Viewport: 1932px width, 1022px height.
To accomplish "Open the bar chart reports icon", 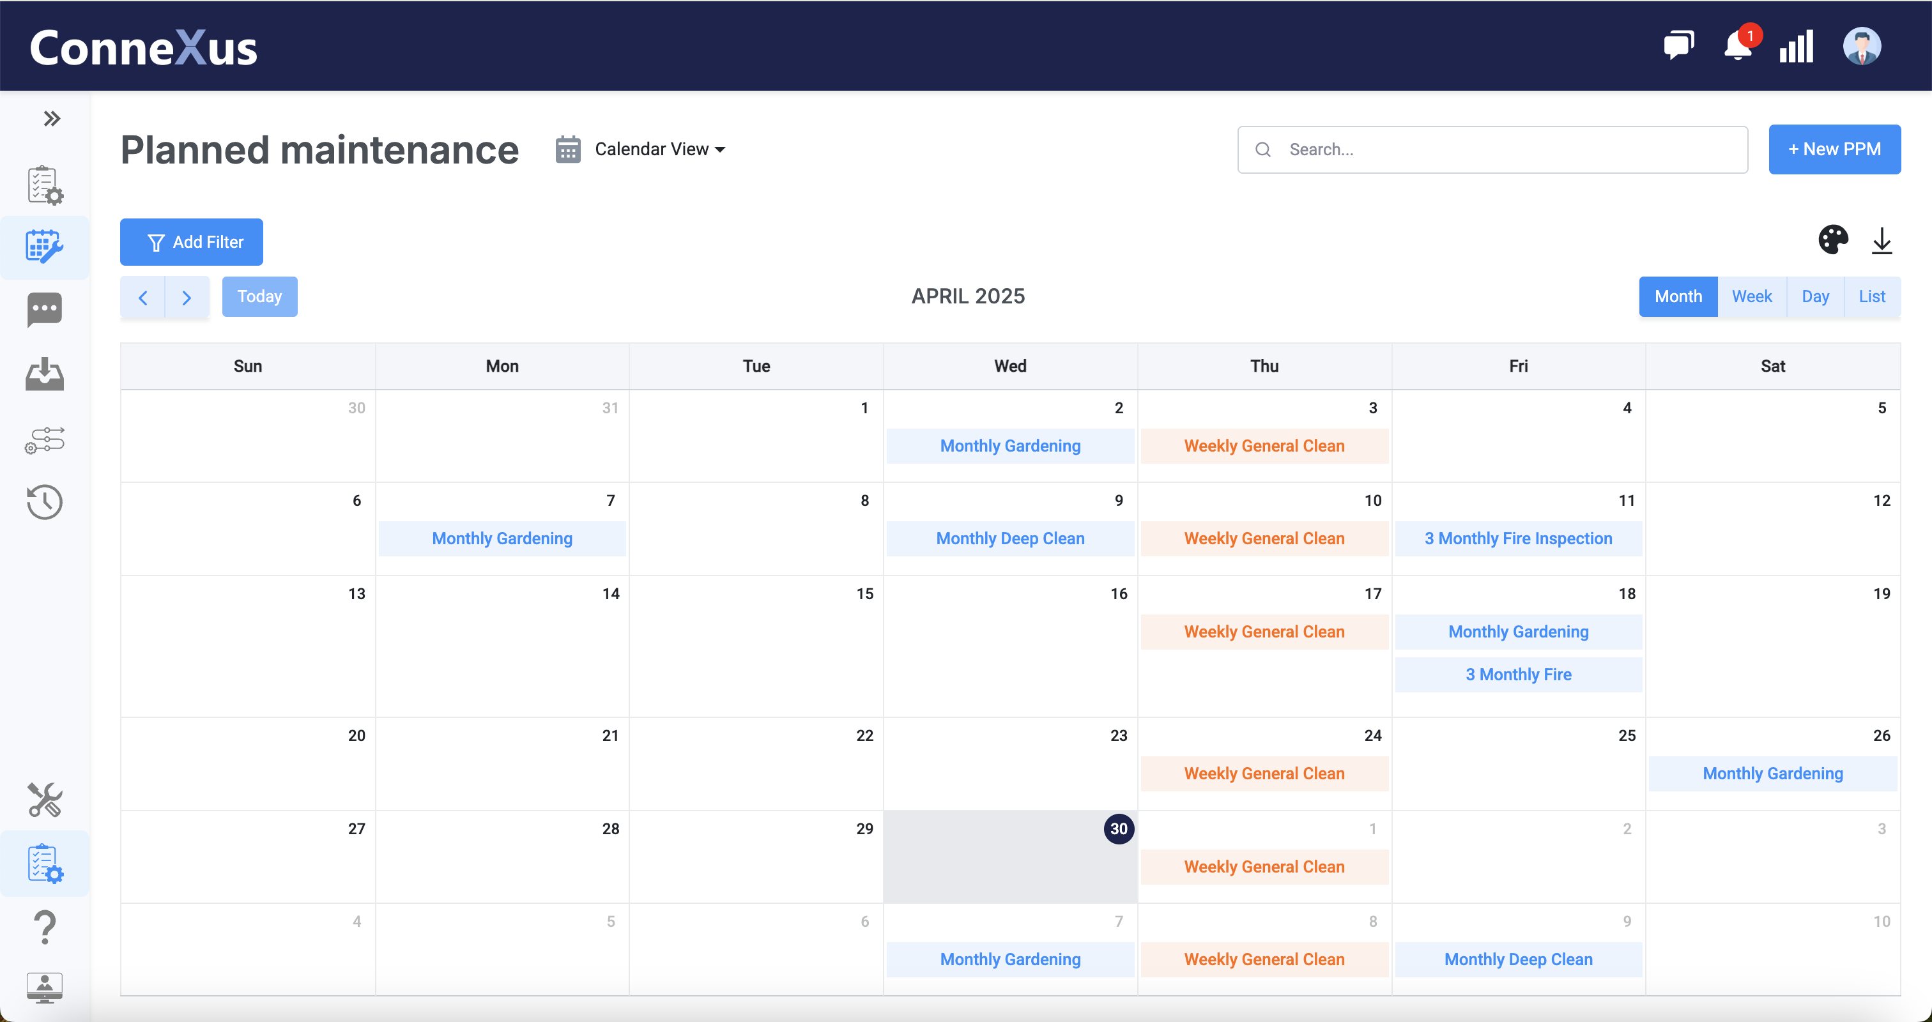I will (1797, 46).
